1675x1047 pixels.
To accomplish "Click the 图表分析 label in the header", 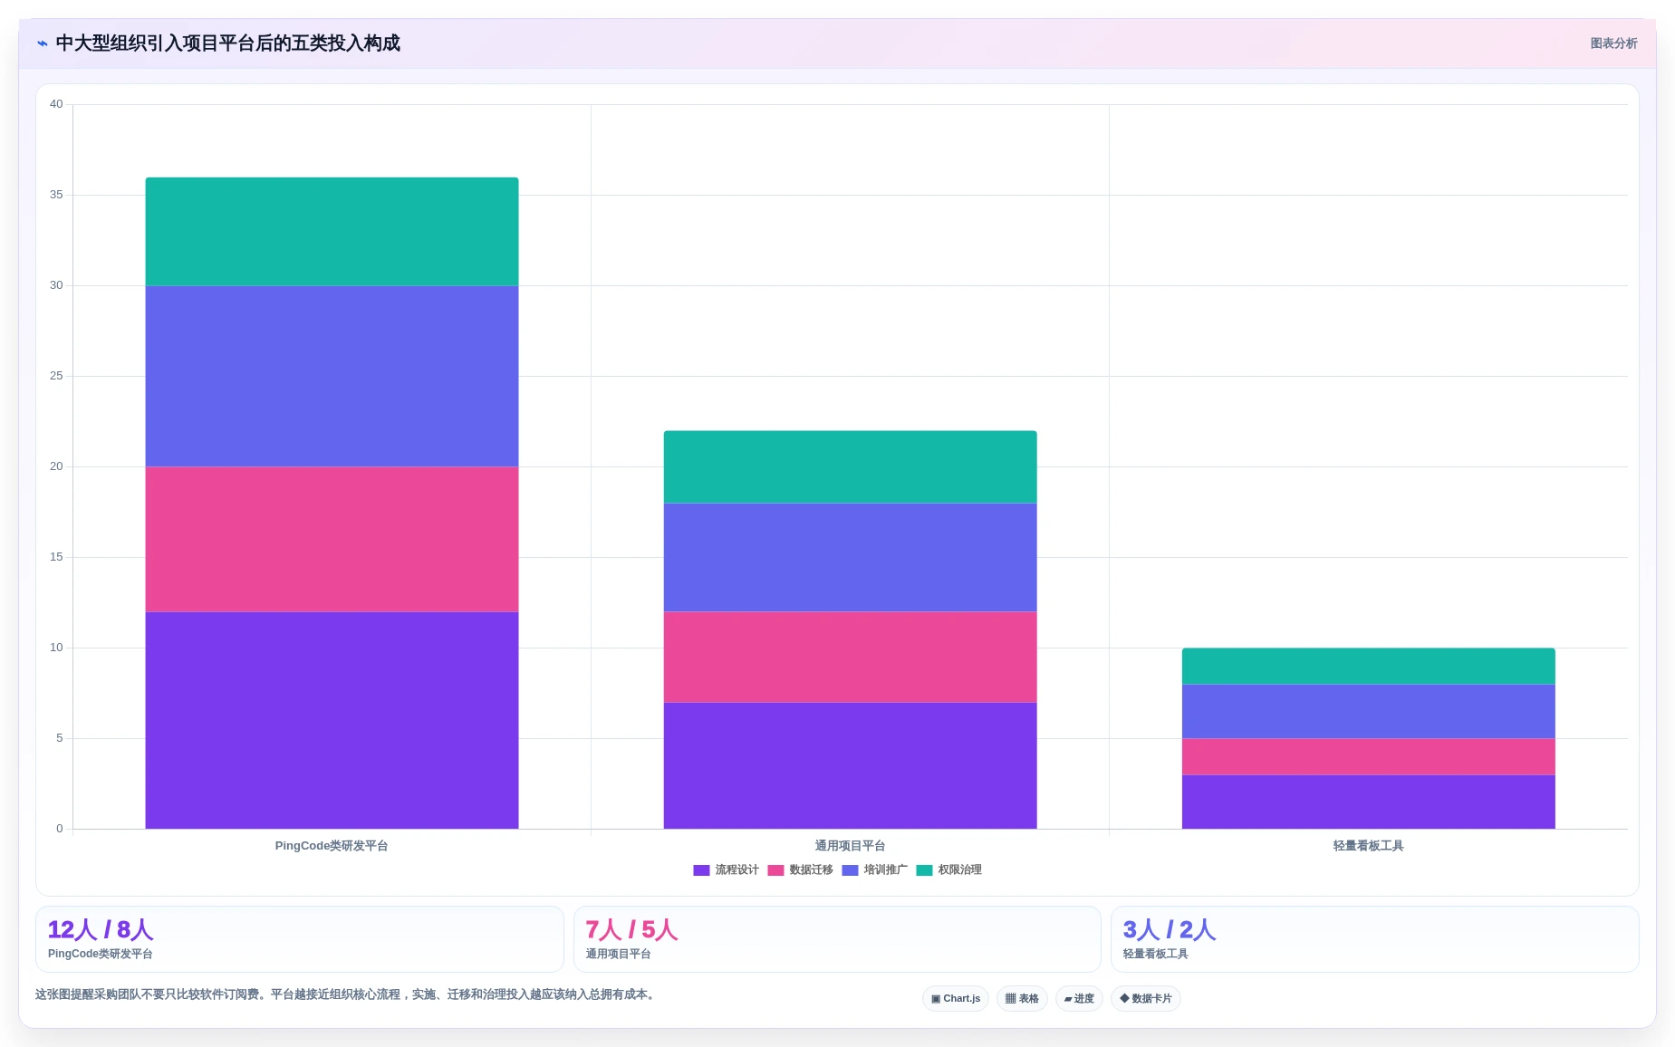I will [x=1613, y=43].
